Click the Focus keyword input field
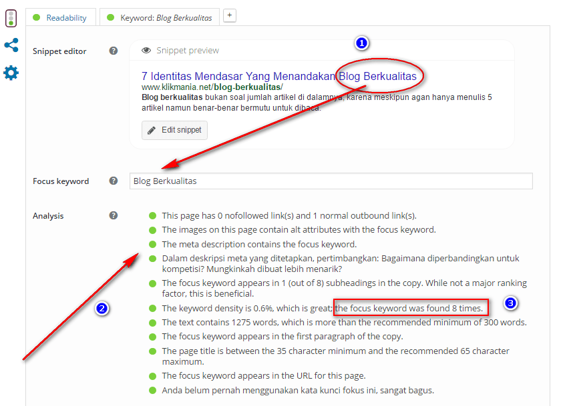Image resolution: width=563 pixels, height=406 pixels. pyautogui.click(x=331, y=181)
